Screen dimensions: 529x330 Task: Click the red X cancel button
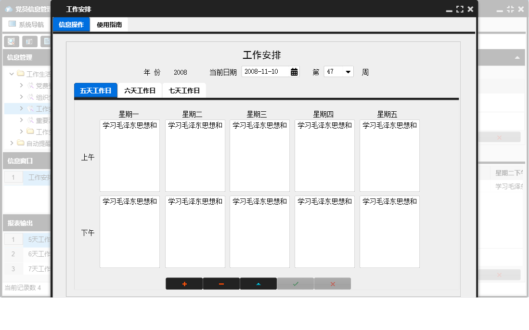(333, 284)
